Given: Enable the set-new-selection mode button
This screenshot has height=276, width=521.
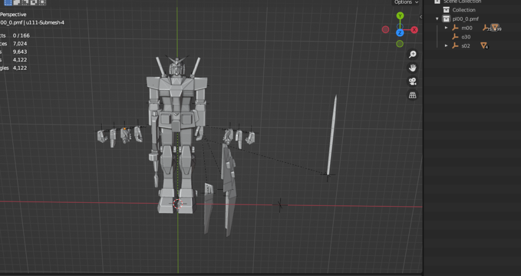Looking at the screenshot, I should [8, 2].
